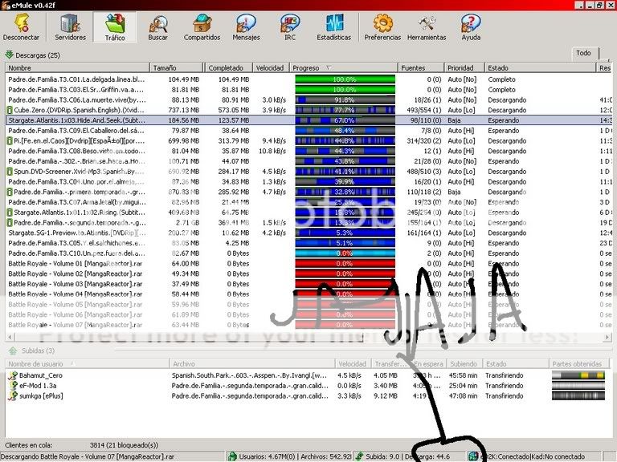Sort uploads by Partes obtenidas header

[580, 364]
